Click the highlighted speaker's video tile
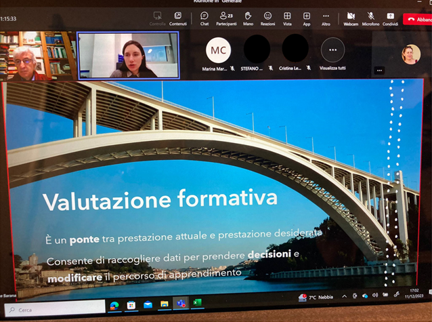The height and width of the screenshot is (322, 432). pos(129,55)
